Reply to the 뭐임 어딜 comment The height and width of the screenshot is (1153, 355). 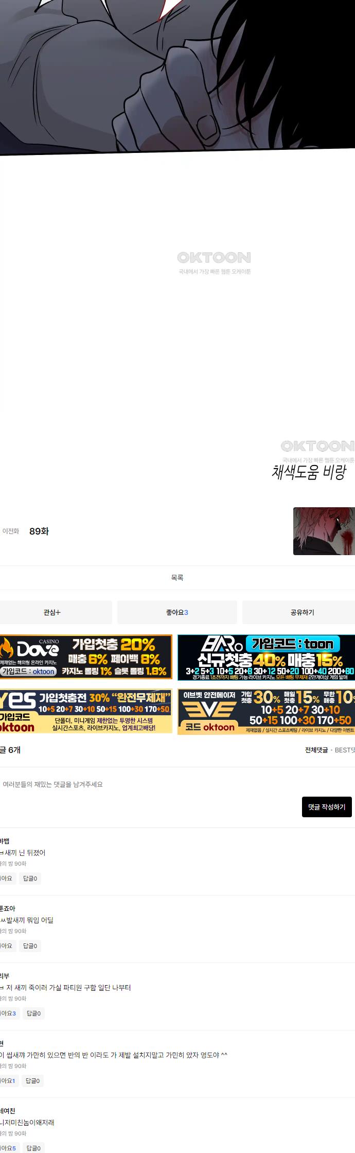[x=30, y=945]
